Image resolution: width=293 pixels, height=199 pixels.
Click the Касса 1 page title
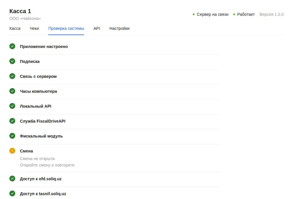[x=20, y=11]
